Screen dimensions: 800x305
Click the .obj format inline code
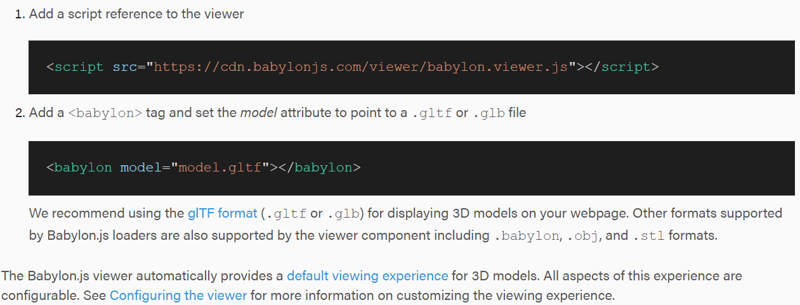pos(584,236)
